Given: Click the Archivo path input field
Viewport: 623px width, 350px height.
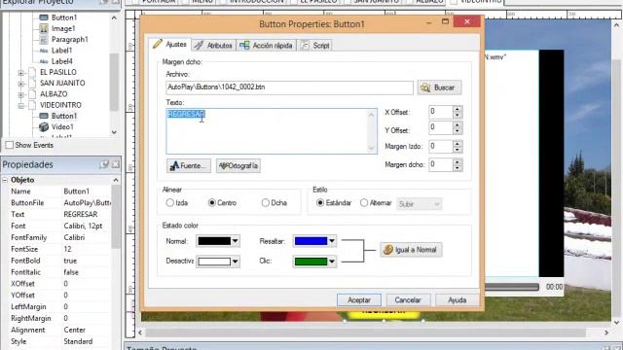Looking at the screenshot, I should pyautogui.click(x=289, y=87).
